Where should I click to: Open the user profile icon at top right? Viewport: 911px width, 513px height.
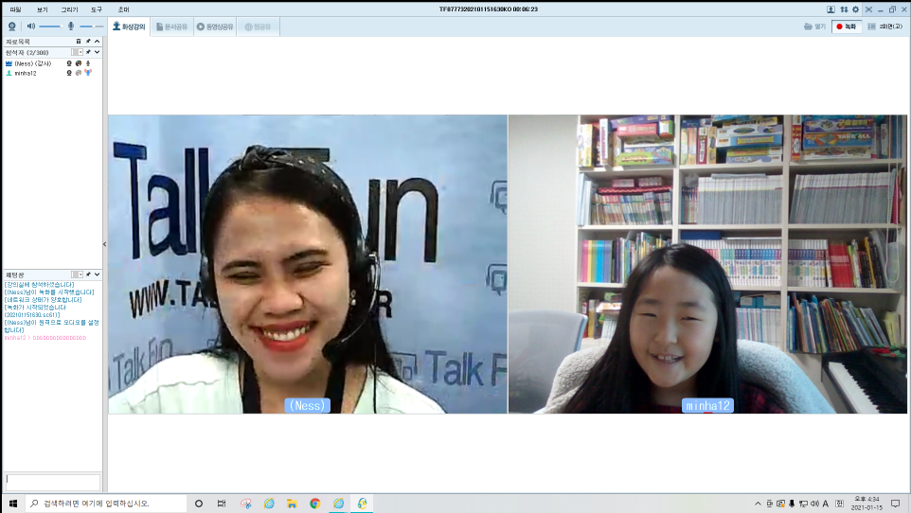[831, 9]
